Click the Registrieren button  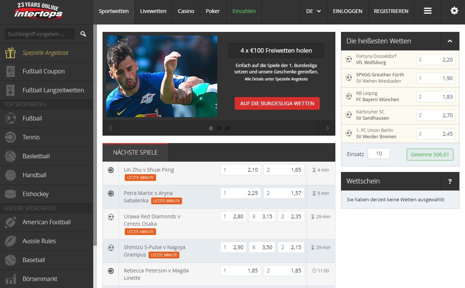coord(391,11)
